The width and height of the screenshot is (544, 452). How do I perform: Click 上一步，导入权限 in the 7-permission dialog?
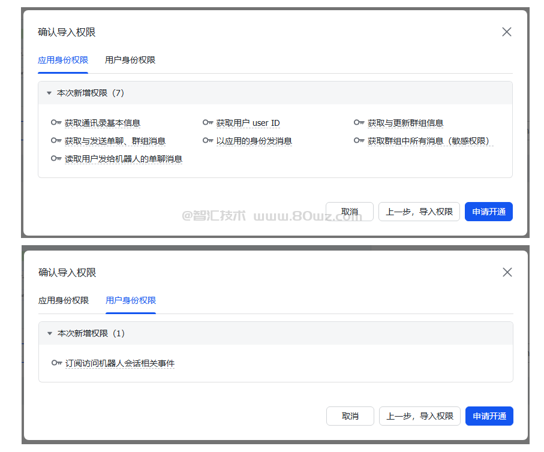click(x=419, y=212)
